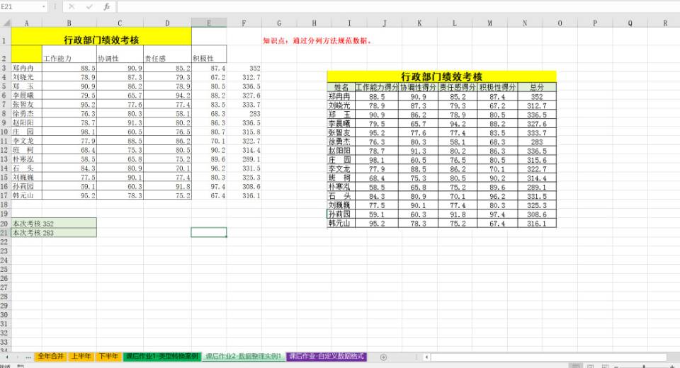Select column A header
Image resolution: width=680 pixels, height=368 pixels.
pyautogui.click(x=26, y=23)
